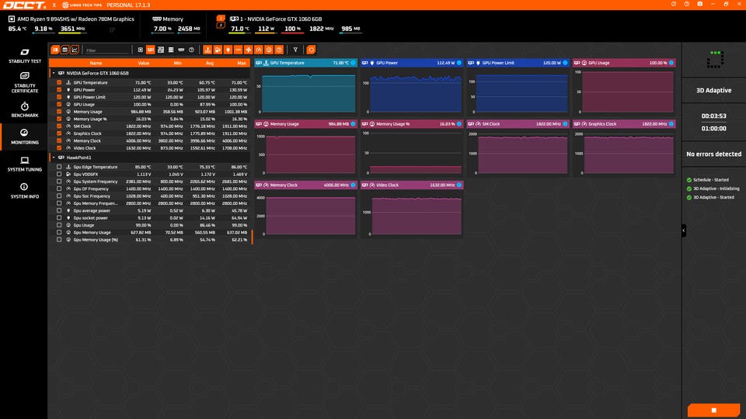
Task: Check Gpu Edge Temperature sensor checkbox
Action: click(x=59, y=167)
